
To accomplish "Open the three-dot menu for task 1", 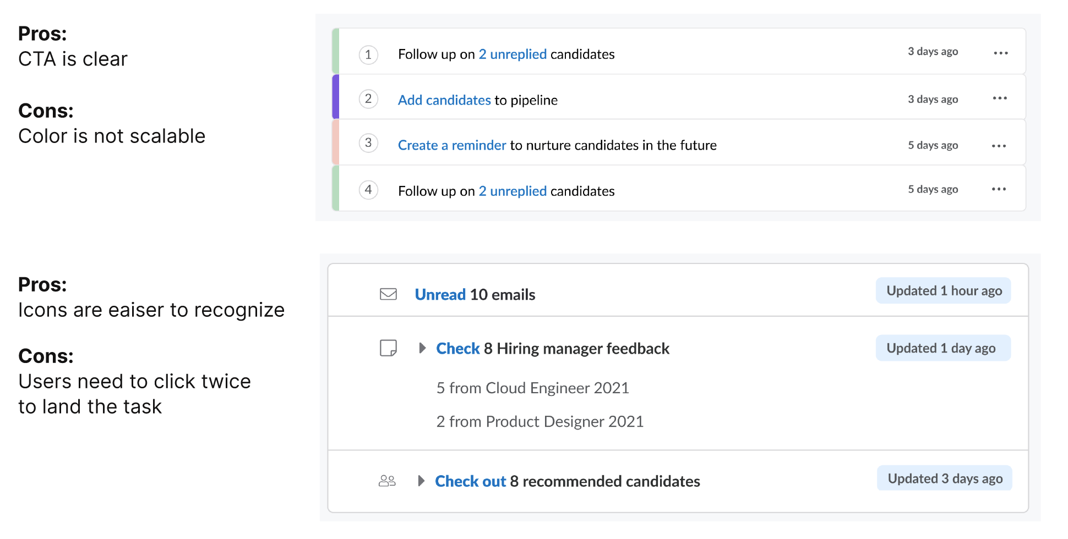I will point(1000,53).
